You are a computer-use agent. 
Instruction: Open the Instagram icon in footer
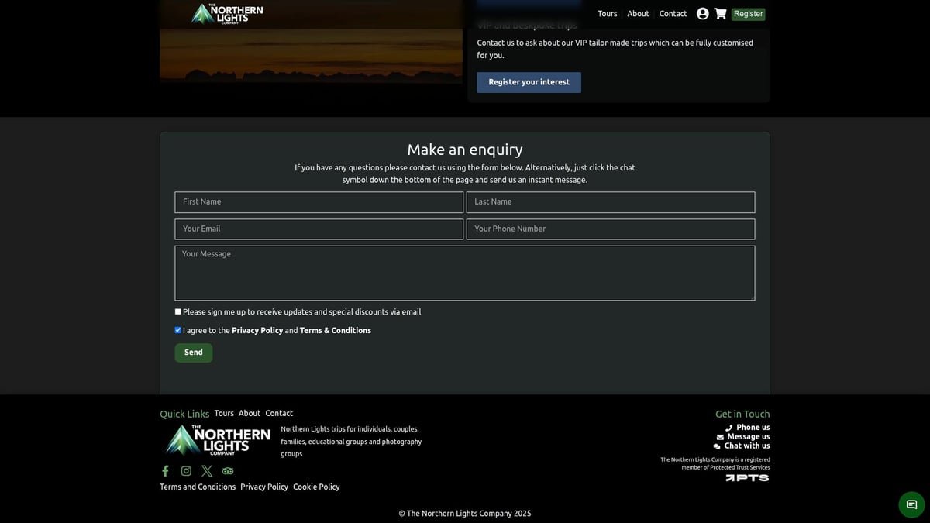click(186, 471)
